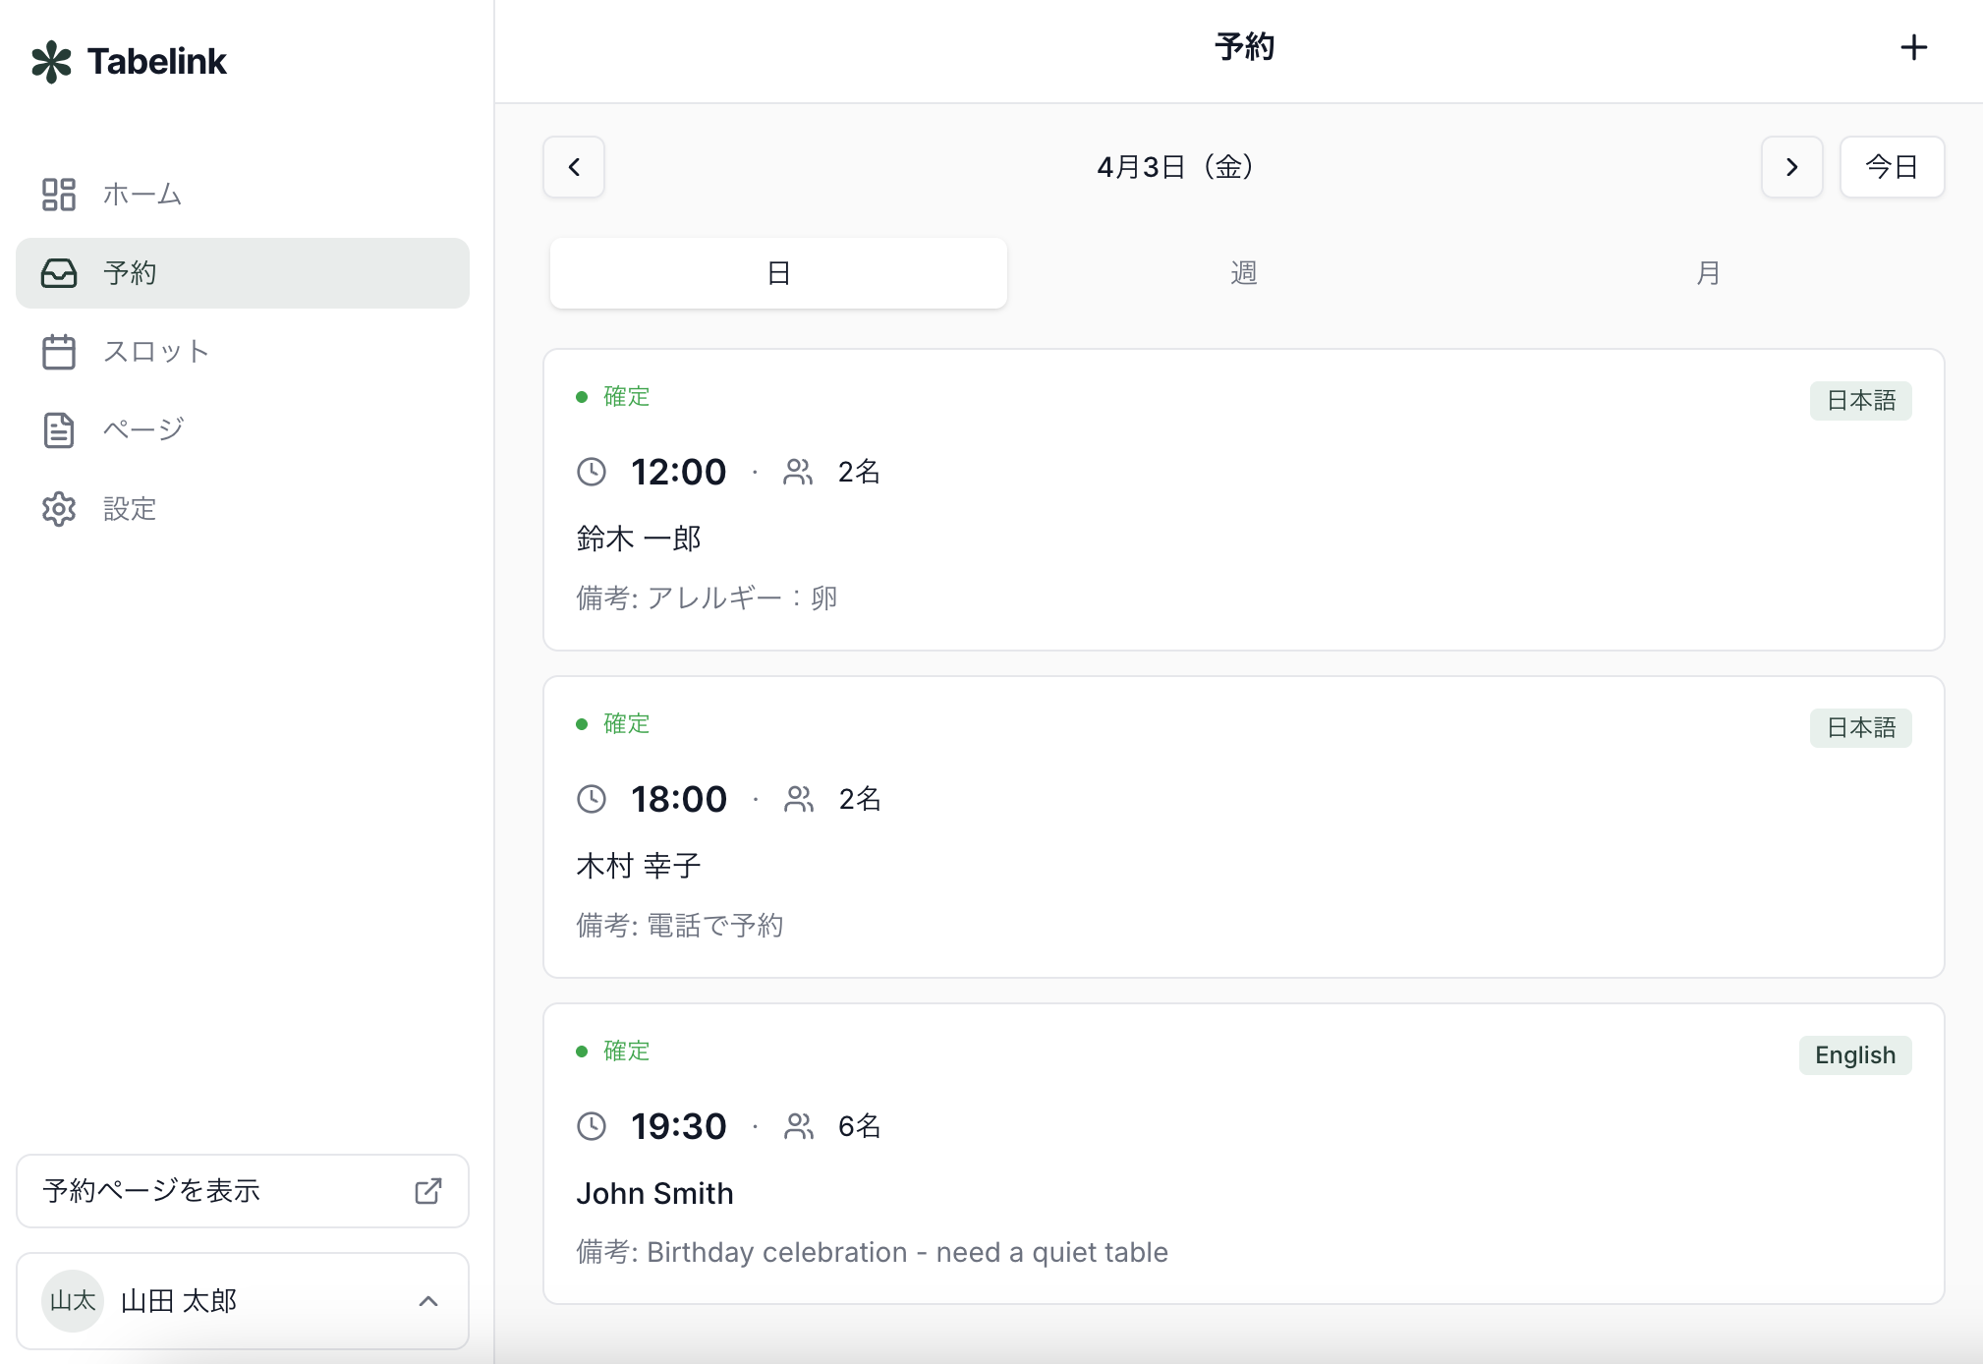Click the plus icon to add a reservation
1983x1364 pixels.
(1914, 46)
